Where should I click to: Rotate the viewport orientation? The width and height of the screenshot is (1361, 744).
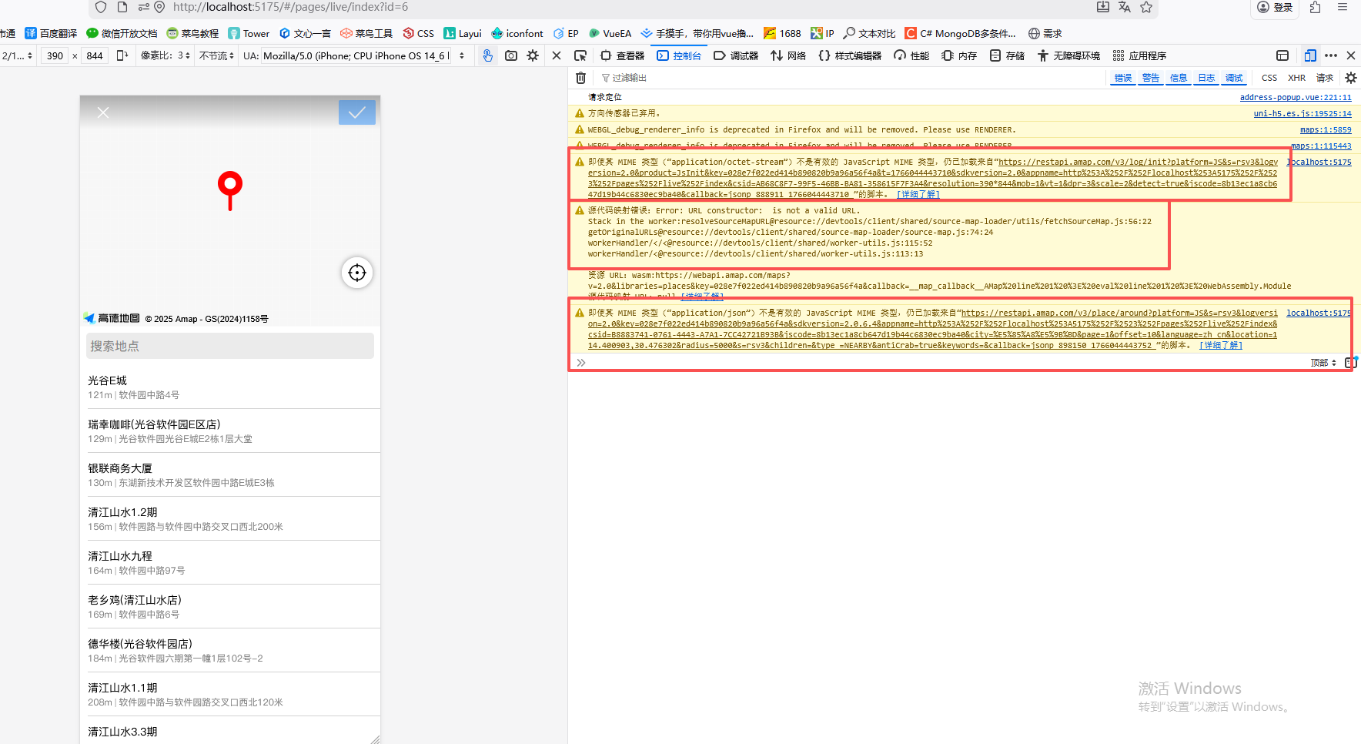click(x=122, y=55)
